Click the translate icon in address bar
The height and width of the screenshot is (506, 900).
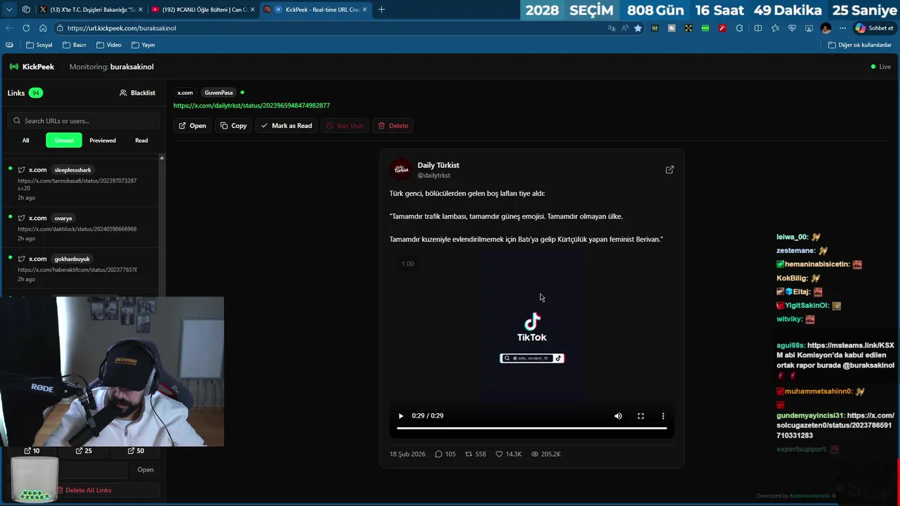click(x=611, y=28)
